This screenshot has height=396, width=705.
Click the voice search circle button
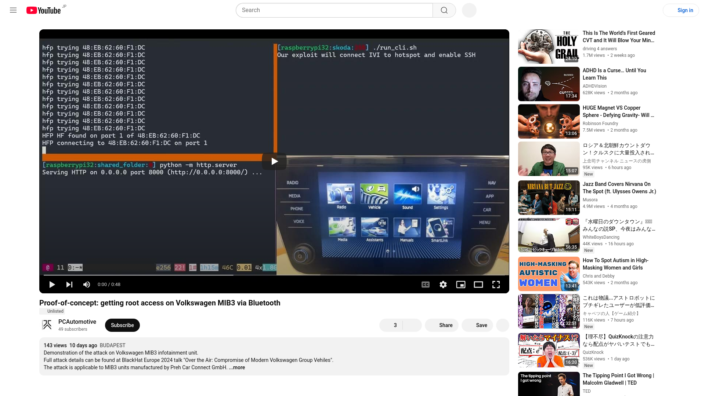pos(469,10)
